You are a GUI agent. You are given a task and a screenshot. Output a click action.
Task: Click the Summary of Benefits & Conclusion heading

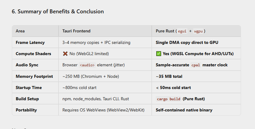(58, 12)
